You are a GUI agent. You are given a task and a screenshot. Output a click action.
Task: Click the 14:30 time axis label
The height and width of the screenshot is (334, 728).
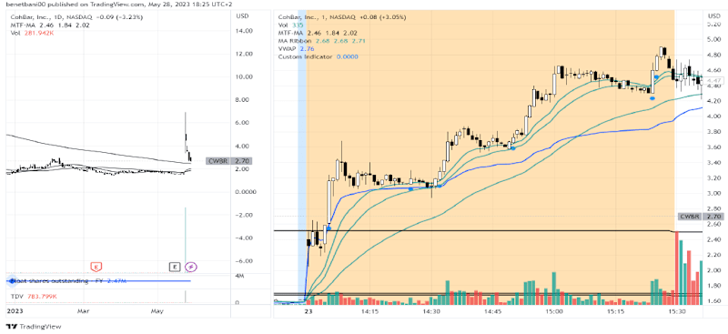431,310
